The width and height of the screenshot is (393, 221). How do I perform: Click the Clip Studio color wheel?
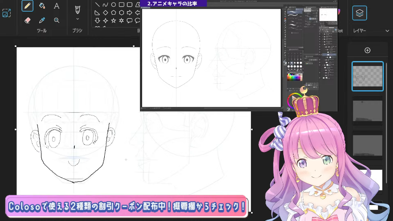(294, 101)
